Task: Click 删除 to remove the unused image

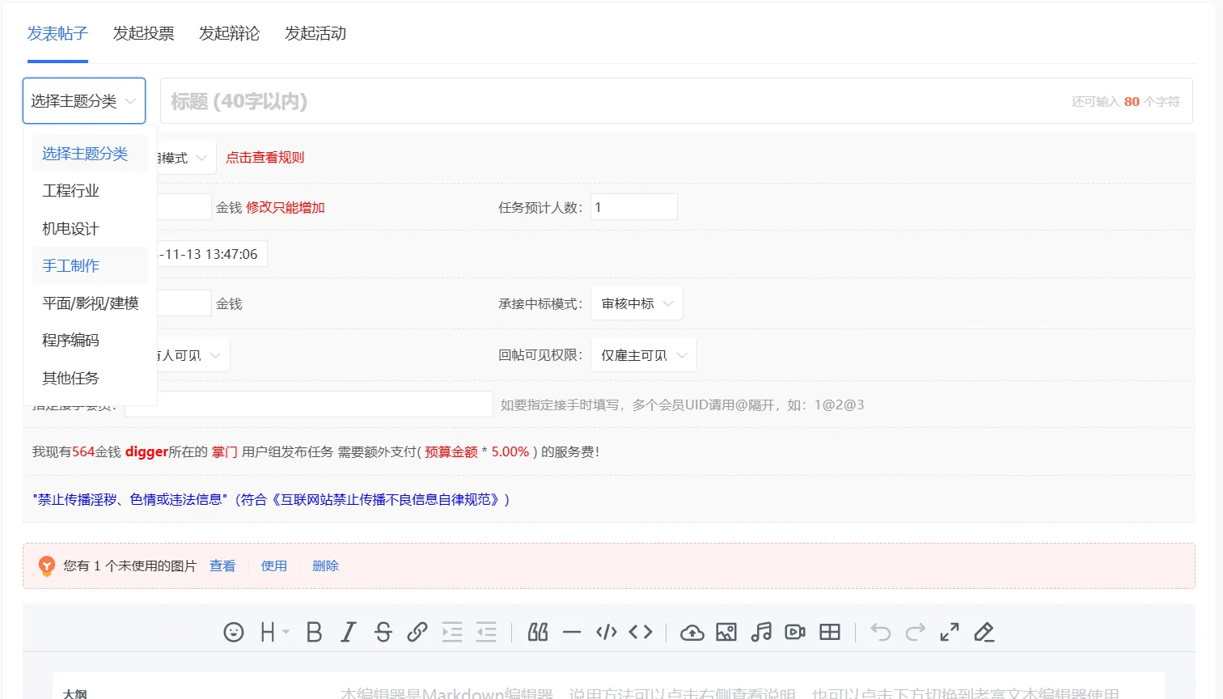Action: pyautogui.click(x=325, y=566)
